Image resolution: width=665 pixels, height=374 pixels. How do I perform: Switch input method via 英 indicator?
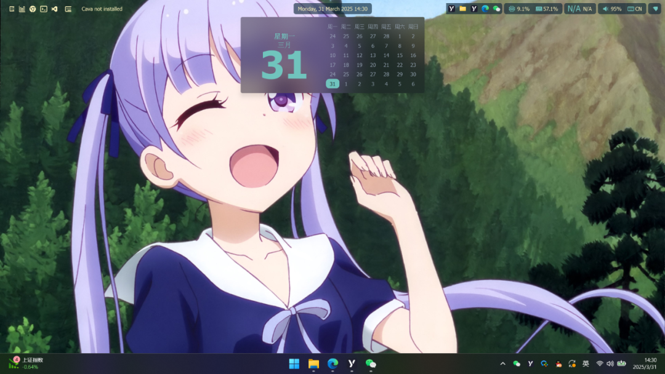(586, 364)
